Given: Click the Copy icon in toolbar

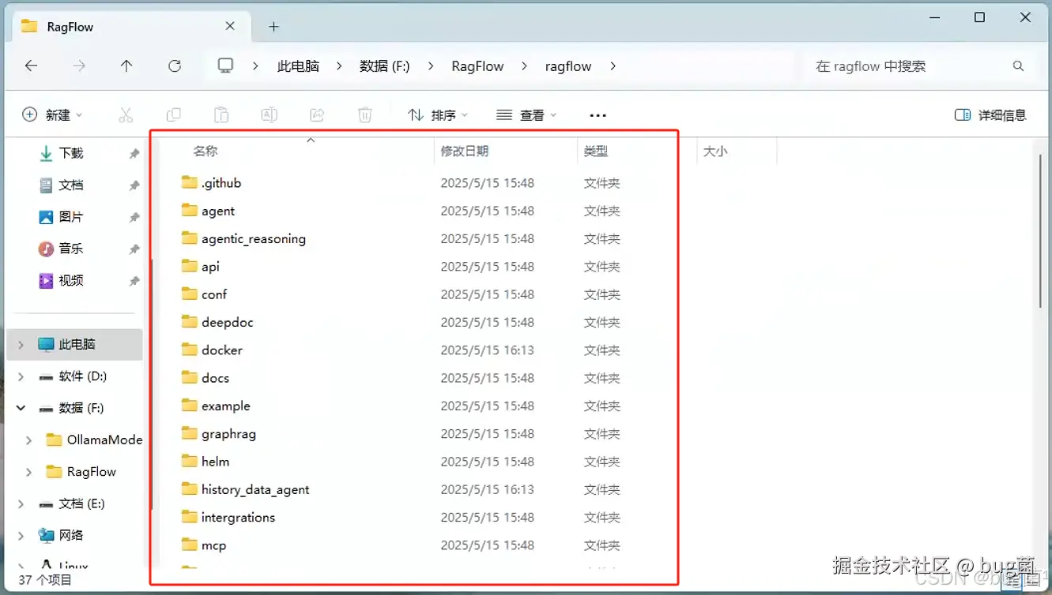Looking at the screenshot, I should click(x=173, y=115).
